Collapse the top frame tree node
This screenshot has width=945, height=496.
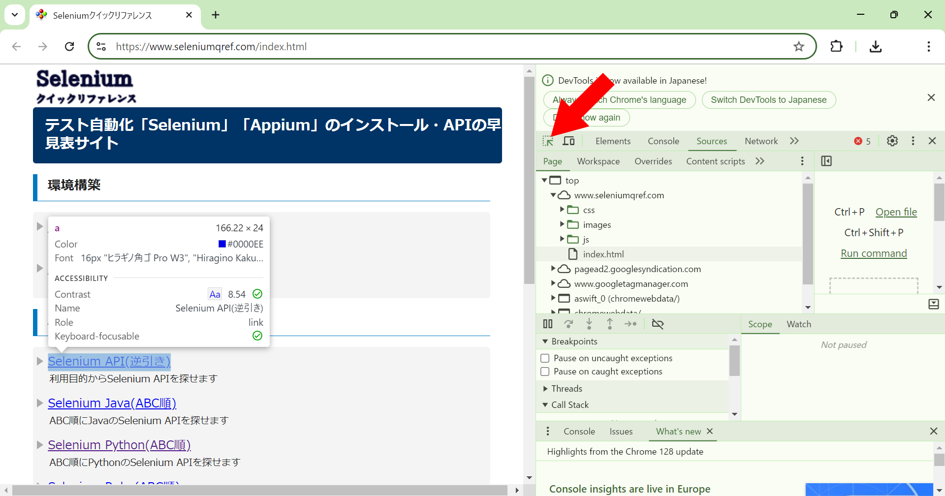click(x=545, y=181)
